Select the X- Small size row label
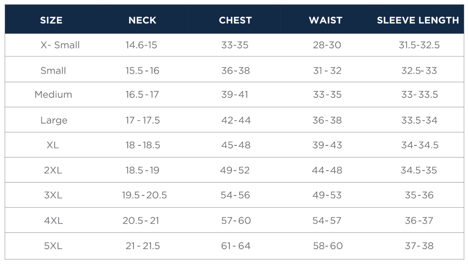This screenshot has height=265, width=469. 60,45
